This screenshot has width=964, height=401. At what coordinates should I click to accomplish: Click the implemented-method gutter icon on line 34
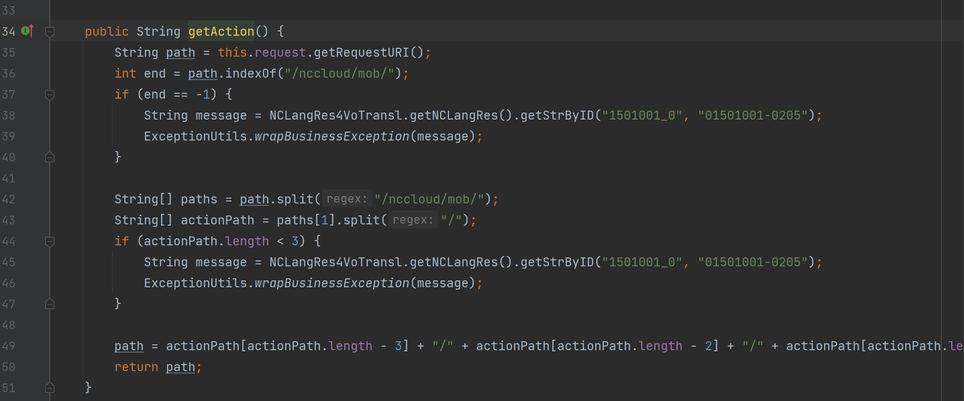tap(27, 31)
